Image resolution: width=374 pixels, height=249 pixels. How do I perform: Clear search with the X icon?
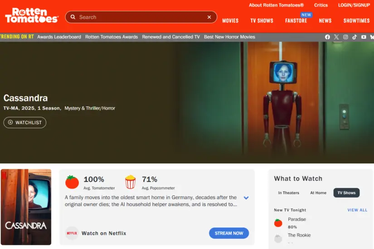[x=209, y=17]
